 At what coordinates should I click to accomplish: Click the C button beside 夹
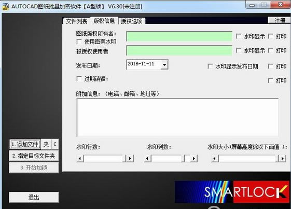55,144
